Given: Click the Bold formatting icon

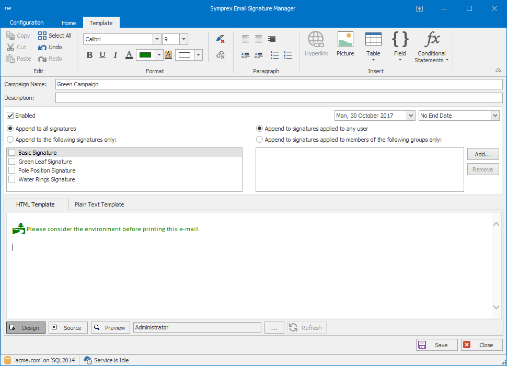Looking at the screenshot, I should click(89, 55).
